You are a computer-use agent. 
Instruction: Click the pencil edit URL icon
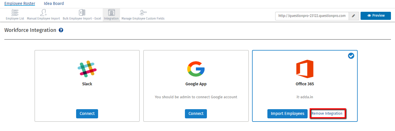coord(354,16)
